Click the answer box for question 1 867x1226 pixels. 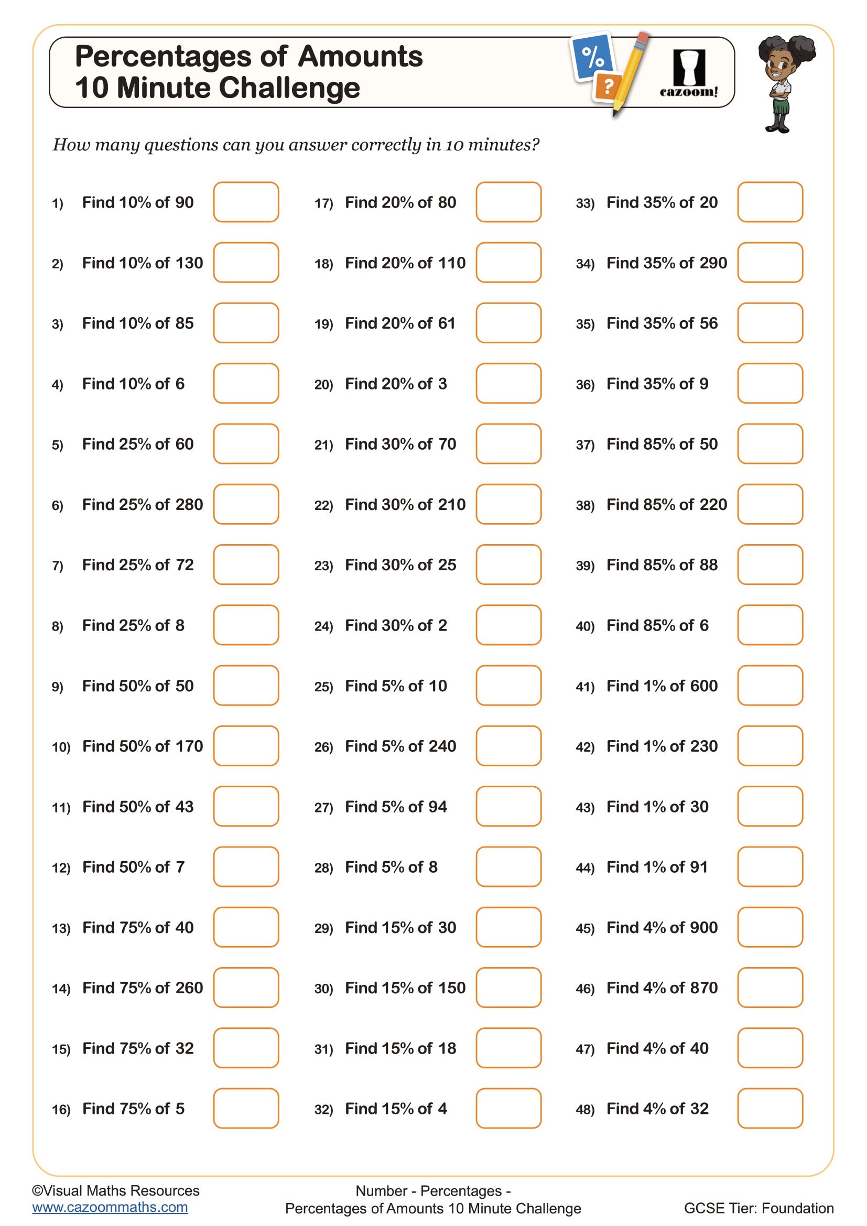pos(246,202)
